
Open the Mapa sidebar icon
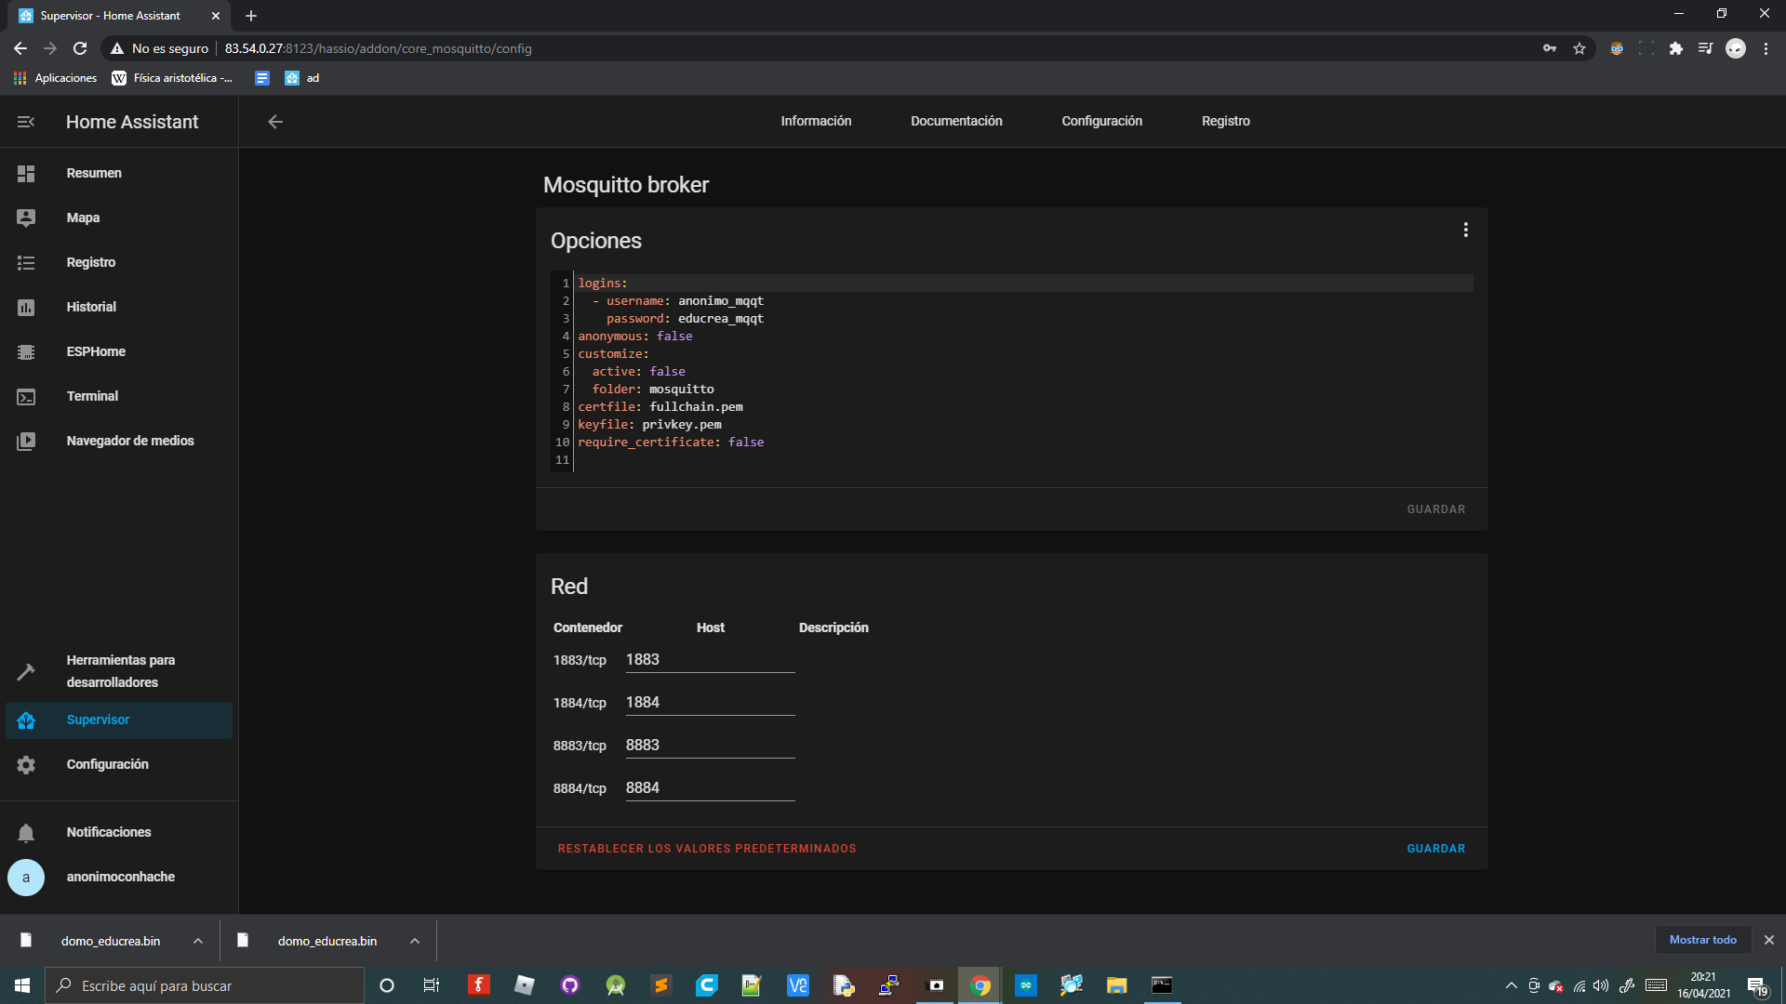click(x=26, y=218)
